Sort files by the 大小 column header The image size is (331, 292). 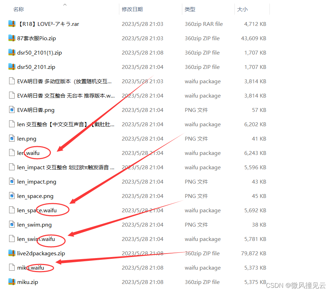click(x=242, y=9)
